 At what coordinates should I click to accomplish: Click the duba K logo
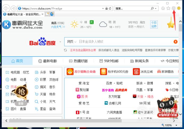(x=6, y=24)
